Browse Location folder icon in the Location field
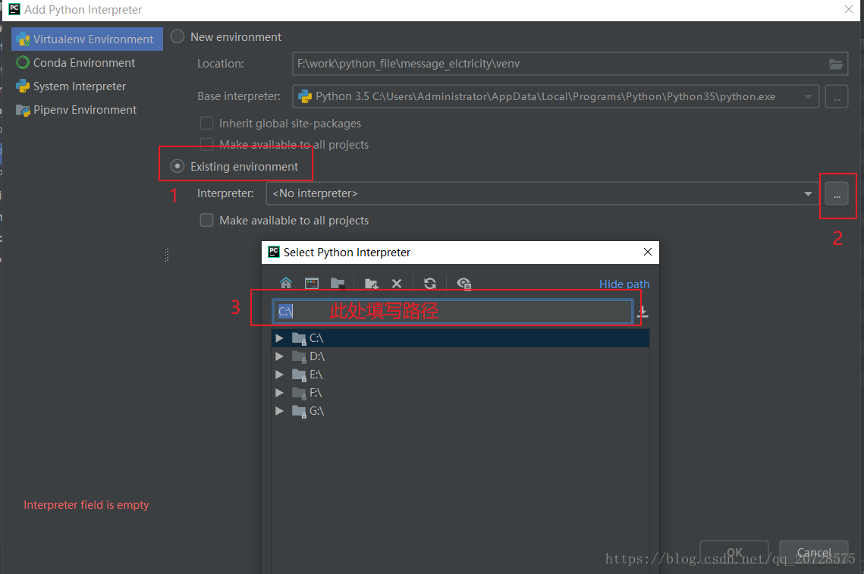Viewport: 864px width, 574px height. coord(836,64)
